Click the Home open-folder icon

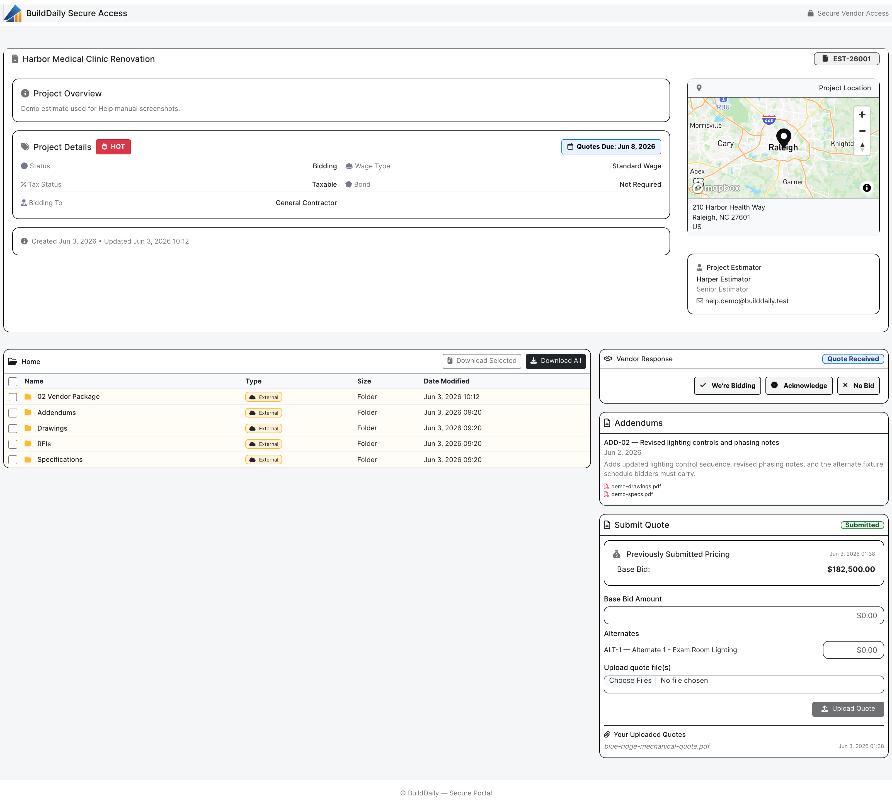pyautogui.click(x=12, y=361)
